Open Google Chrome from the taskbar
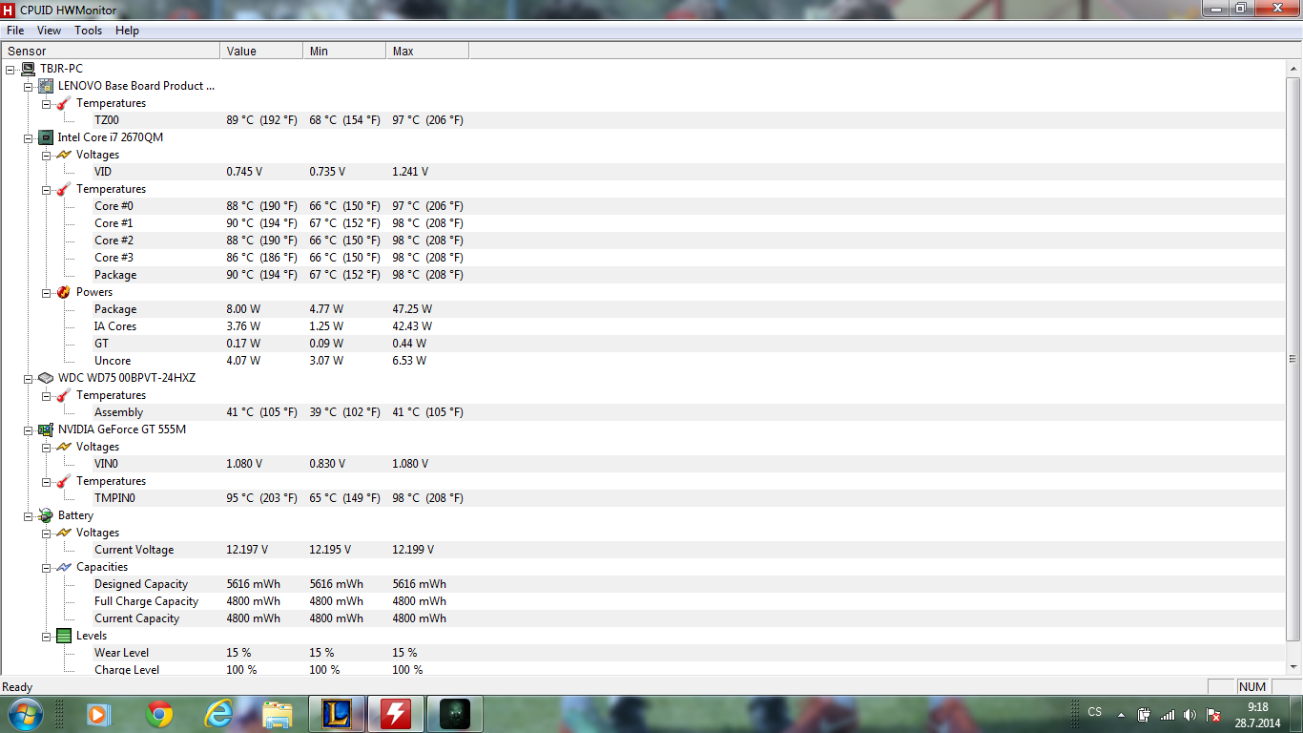Viewport: 1303px width, 733px height. coord(159,714)
